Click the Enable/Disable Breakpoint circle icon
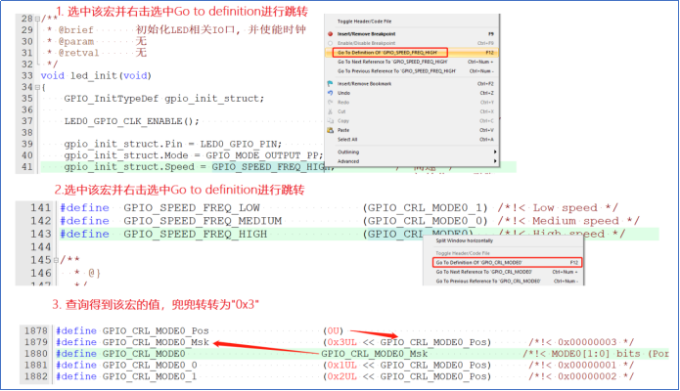The height and width of the screenshot is (391, 680). [x=330, y=43]
